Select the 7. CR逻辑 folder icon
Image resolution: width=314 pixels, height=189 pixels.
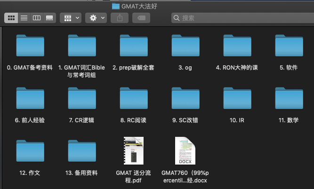pyautogui.click(x=82, y=98)
